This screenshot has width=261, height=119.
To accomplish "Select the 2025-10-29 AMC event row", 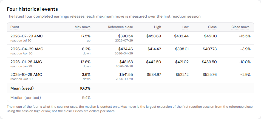I will [x=130, y=76].
